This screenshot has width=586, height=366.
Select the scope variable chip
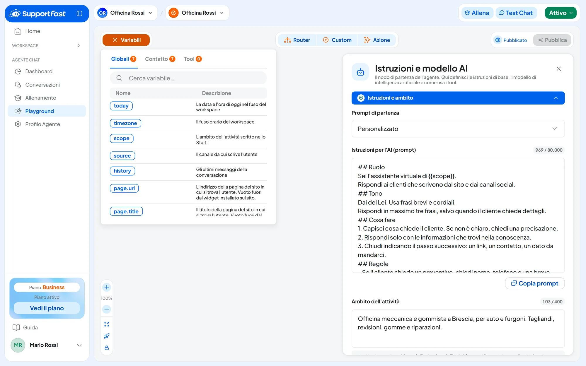click(x=122, y=138)
